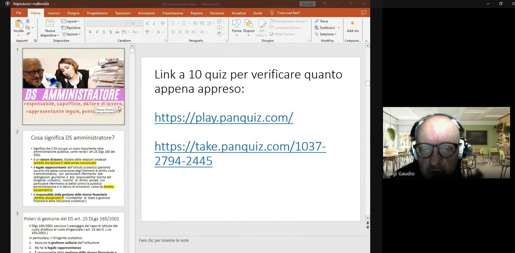Image resolution: width=515 pixels, height=253 pixels.
Task: Decrease list indent level icon
Action: click(x=195, y=23)
